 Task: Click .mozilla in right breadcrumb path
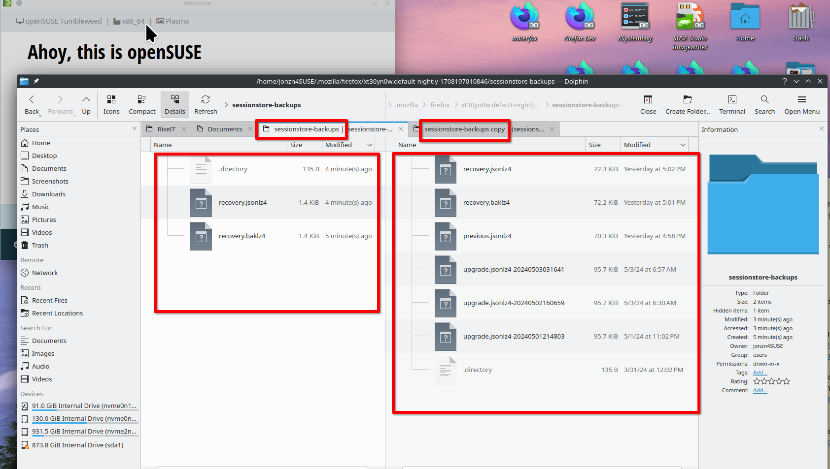point(406,105)
